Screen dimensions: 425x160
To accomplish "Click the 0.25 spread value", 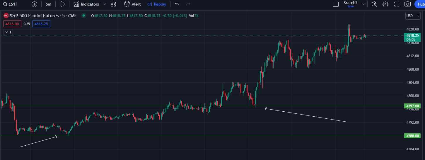I will point(27,24).
